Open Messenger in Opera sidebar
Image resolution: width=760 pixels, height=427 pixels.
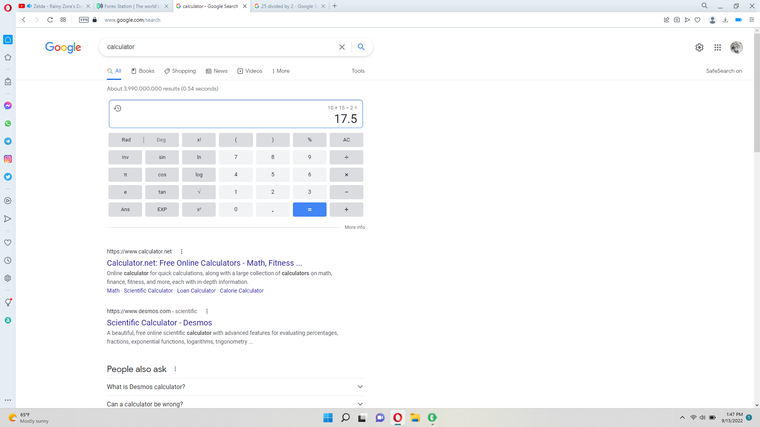(x=8, y=106)
